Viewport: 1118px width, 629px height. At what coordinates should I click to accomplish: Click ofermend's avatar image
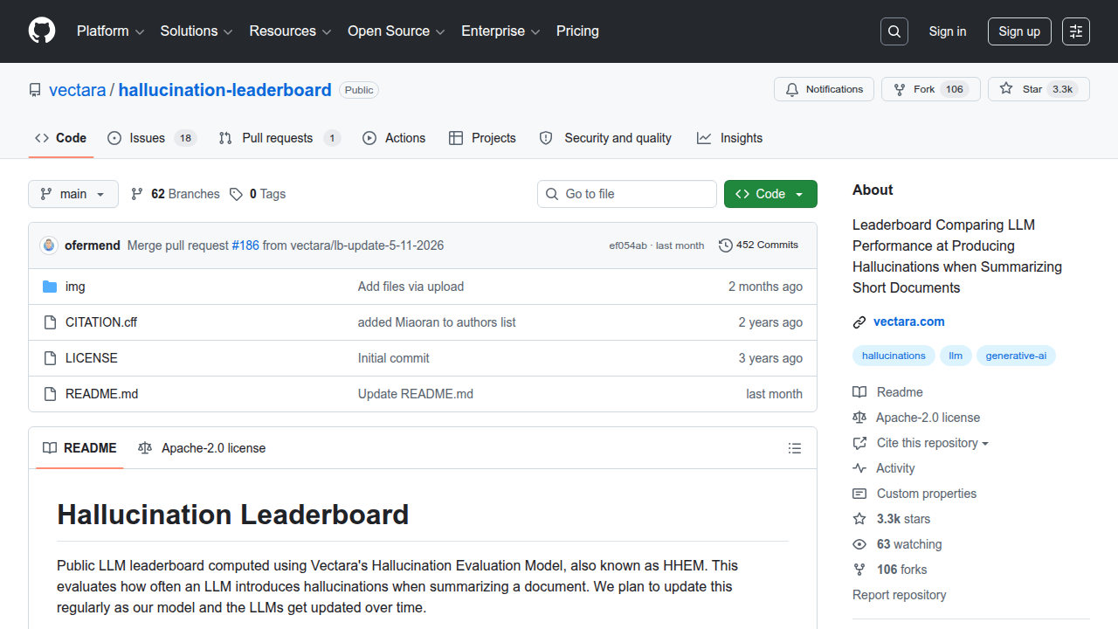pyautogui.click(x=49, y=245)
